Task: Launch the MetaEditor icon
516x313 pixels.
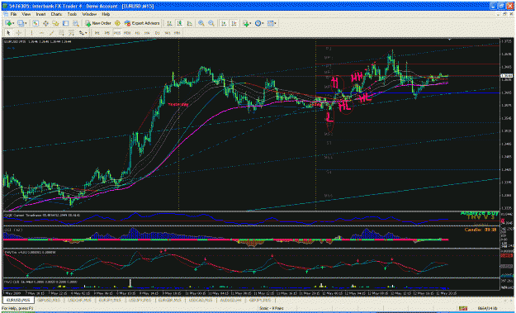Action: [117, 23]
